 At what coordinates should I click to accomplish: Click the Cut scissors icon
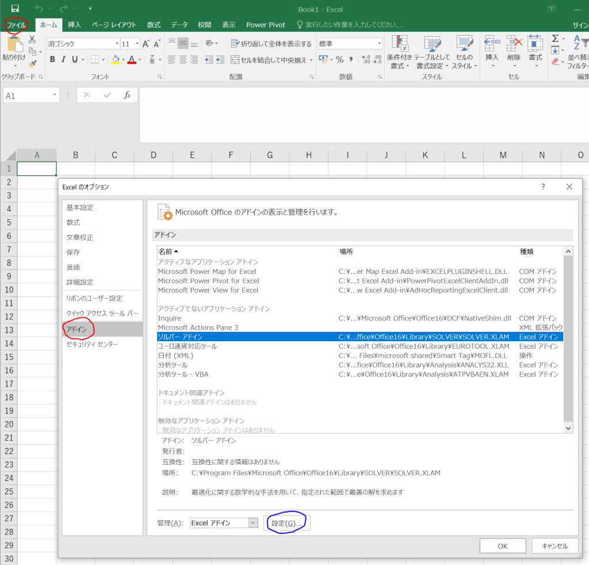coord(32,39)
